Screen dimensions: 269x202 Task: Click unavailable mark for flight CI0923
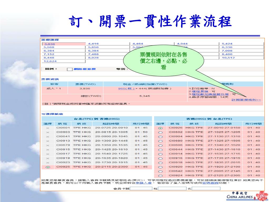(x=48, y=163)
